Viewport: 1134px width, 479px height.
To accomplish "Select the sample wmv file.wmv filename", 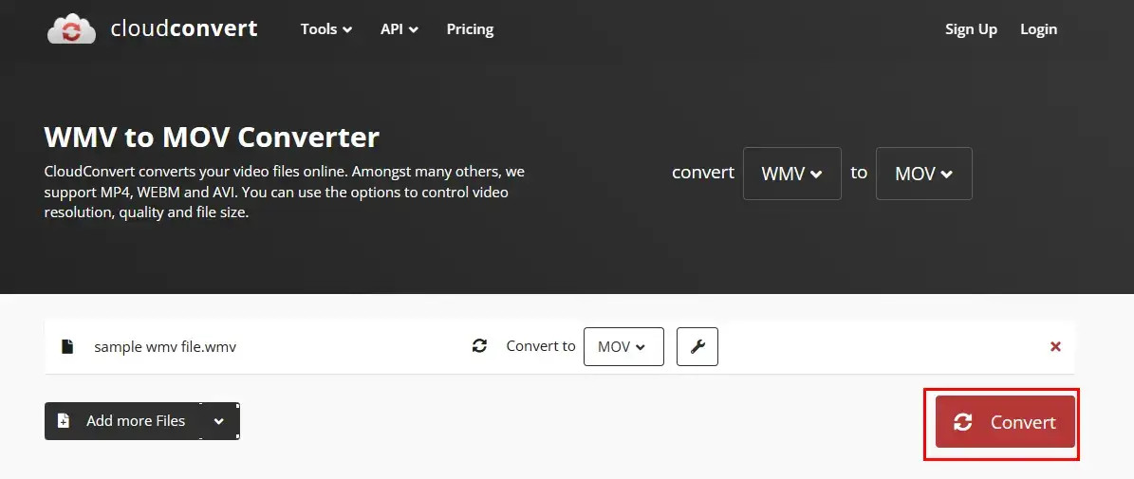I will pyautogui.click(x=165, y=347).
